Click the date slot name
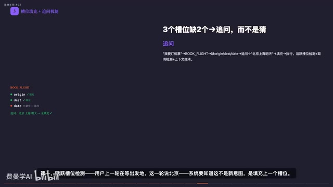This screenshot has width=333, height=187. coord(17,106)
